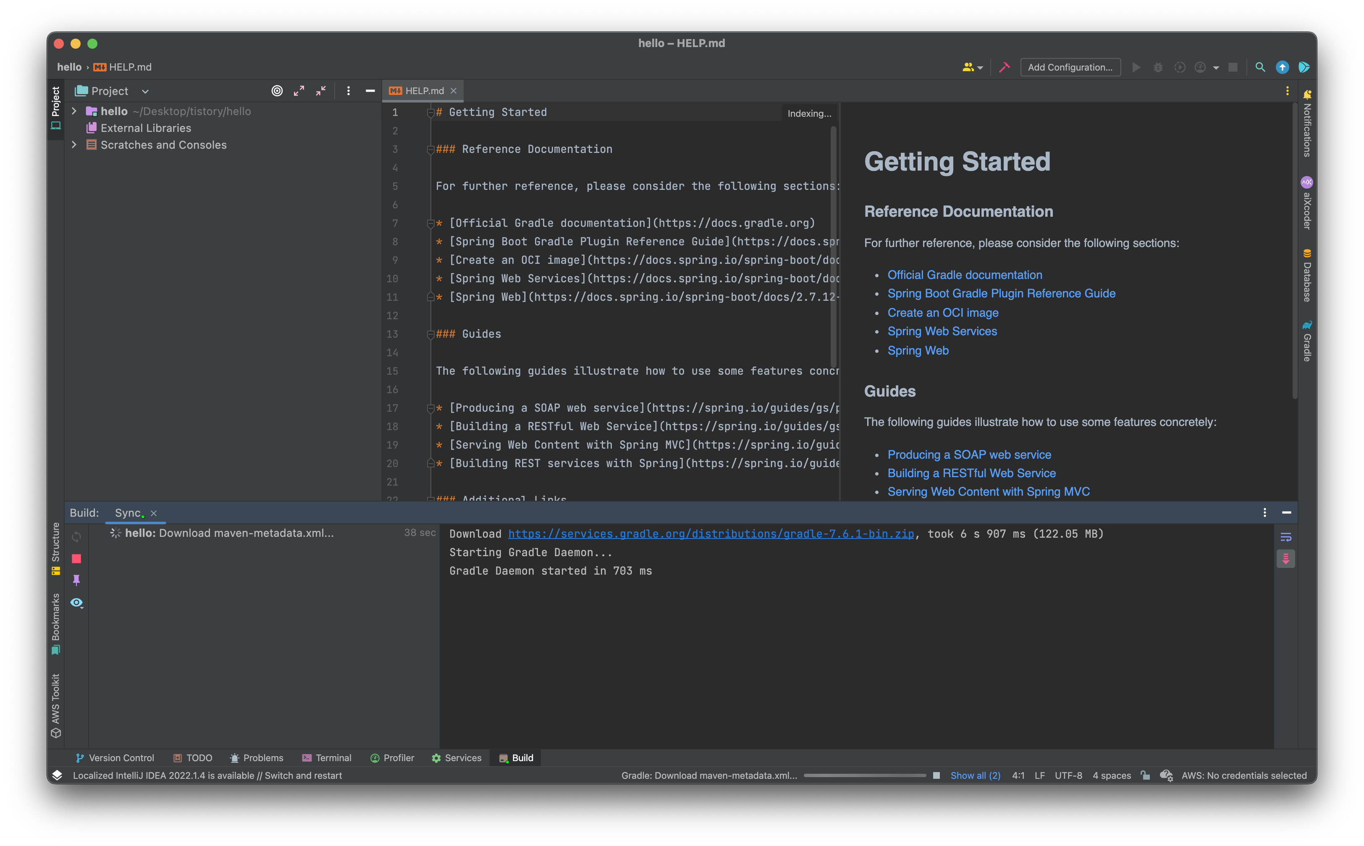Fold the Guides section at line 13
The width and height of the screenshot is (1364, 846).
430,334
